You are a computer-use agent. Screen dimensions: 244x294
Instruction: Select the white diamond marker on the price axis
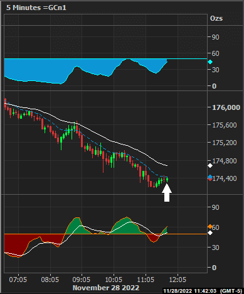click(x=210, y=166)
